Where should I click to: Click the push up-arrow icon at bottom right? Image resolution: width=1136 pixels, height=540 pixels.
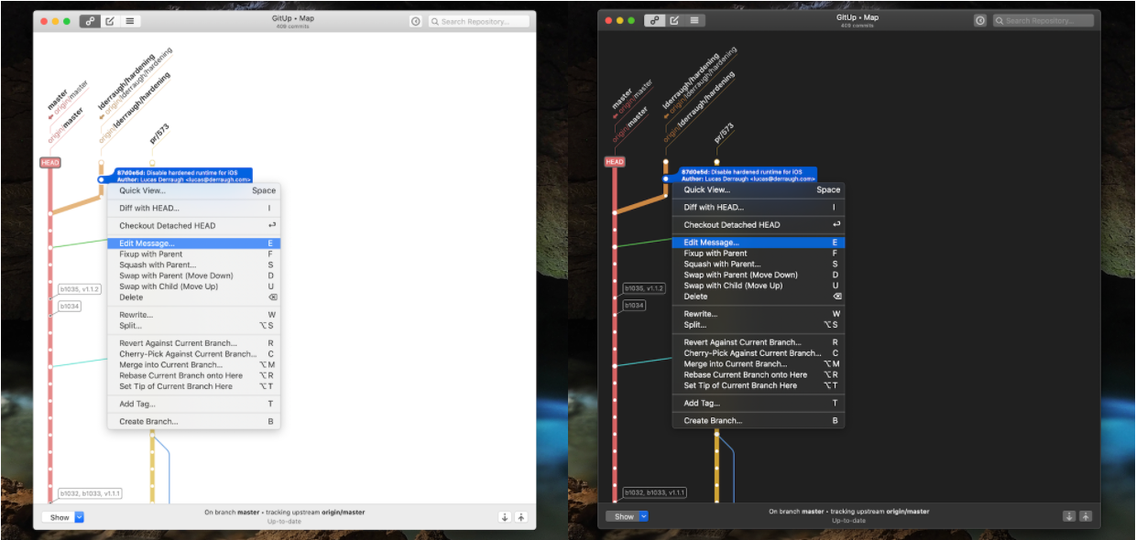tap(520, 516)
